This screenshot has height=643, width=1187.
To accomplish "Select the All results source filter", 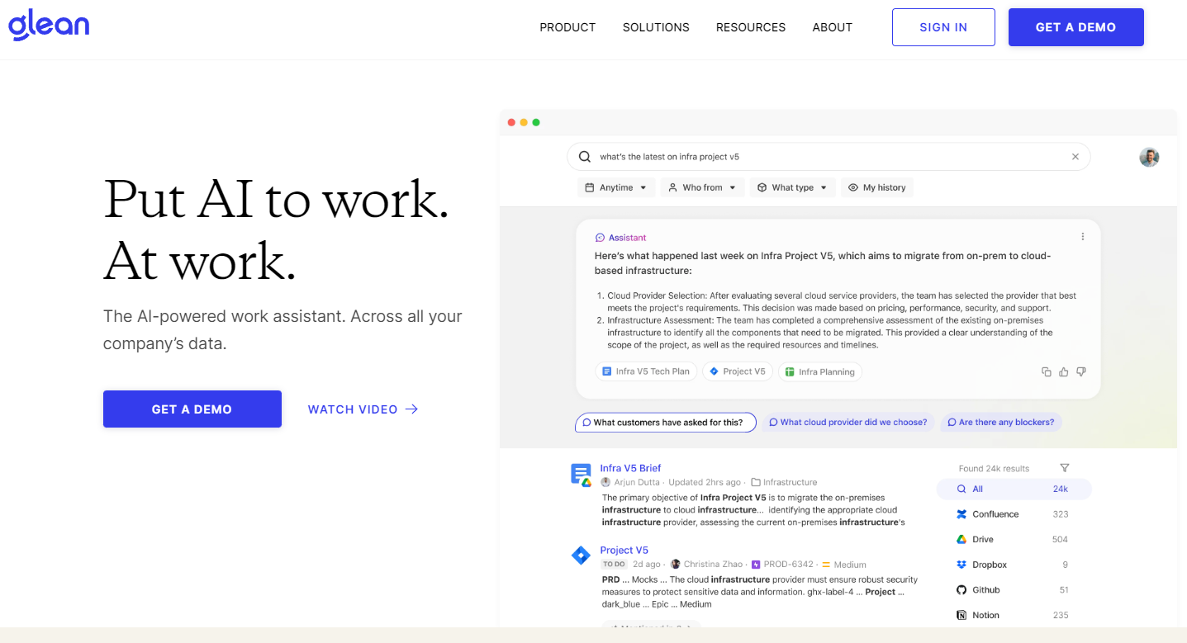I will [x=1014, y=489].
